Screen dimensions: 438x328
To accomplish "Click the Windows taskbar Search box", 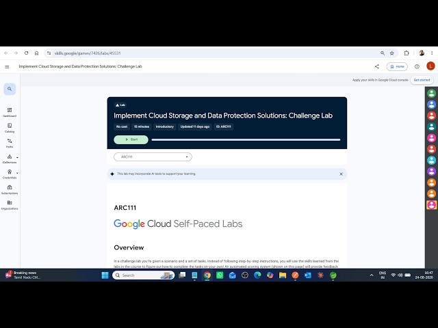I will point(143,275).
